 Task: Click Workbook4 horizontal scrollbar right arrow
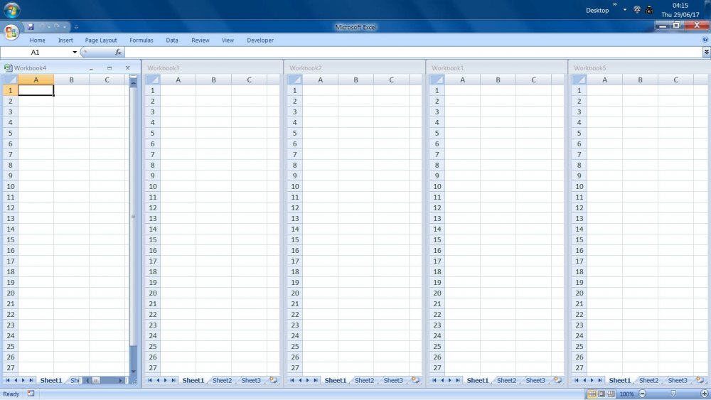121,381
